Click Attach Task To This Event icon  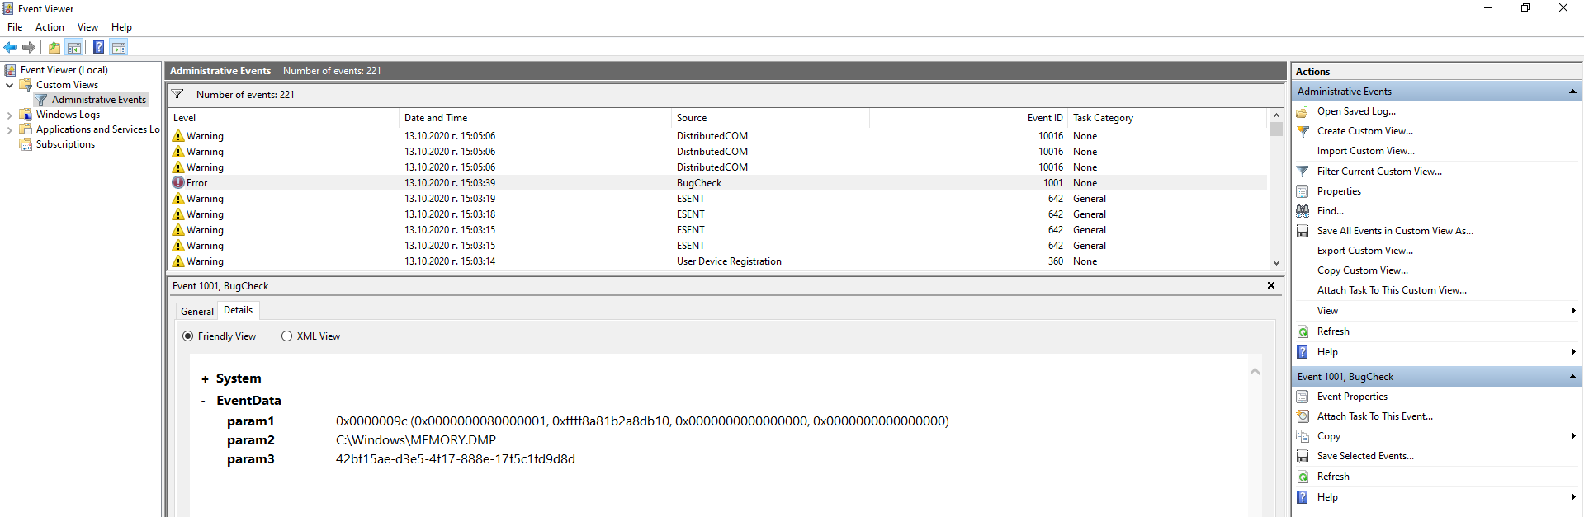[x=1303, y=416]
